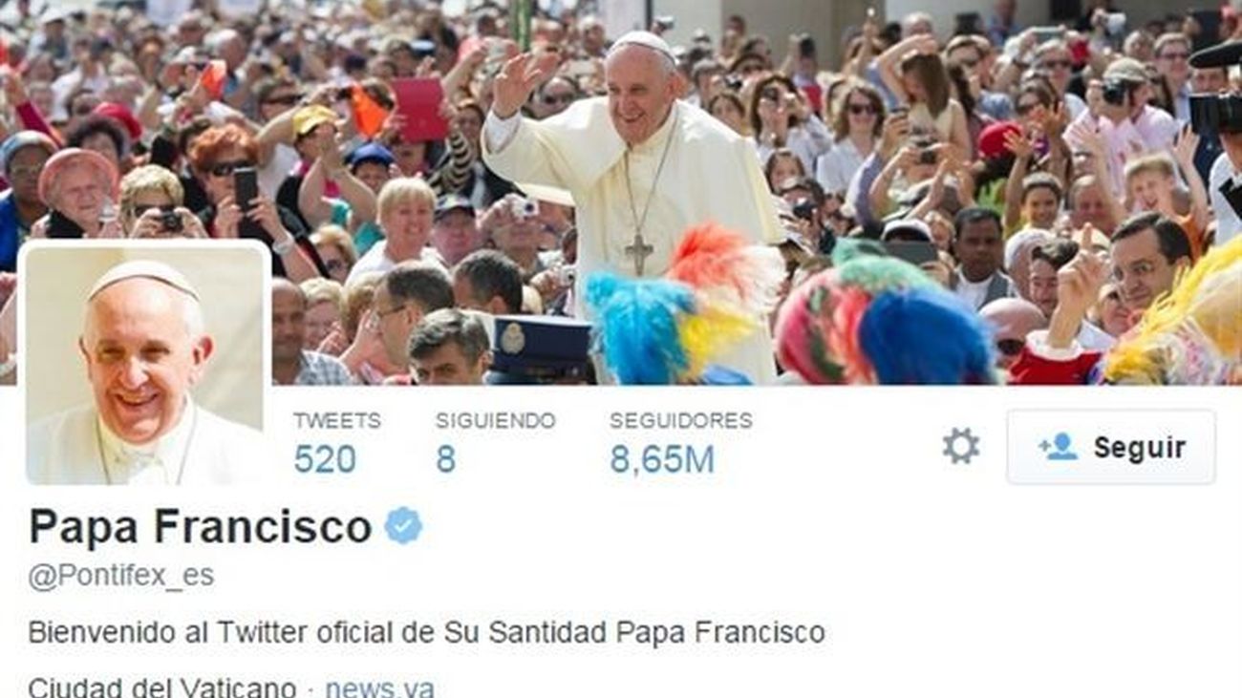Click the 8 following count
This screenshot has height=698, width=1242.
pos(445,459)
